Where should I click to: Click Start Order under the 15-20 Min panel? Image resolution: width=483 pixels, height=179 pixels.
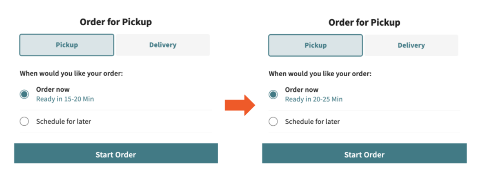click(x=116, y=153)
